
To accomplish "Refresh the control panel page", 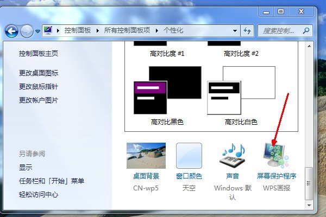I will tap(247, 31).
